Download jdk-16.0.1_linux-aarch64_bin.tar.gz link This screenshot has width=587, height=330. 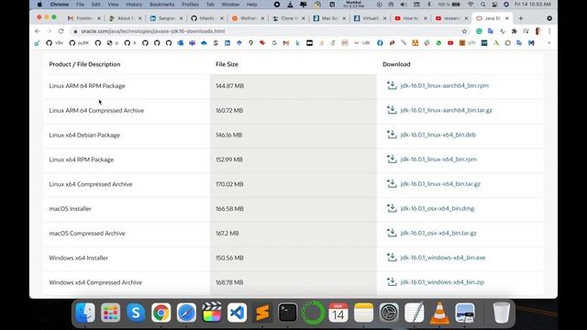click(447, 110)
